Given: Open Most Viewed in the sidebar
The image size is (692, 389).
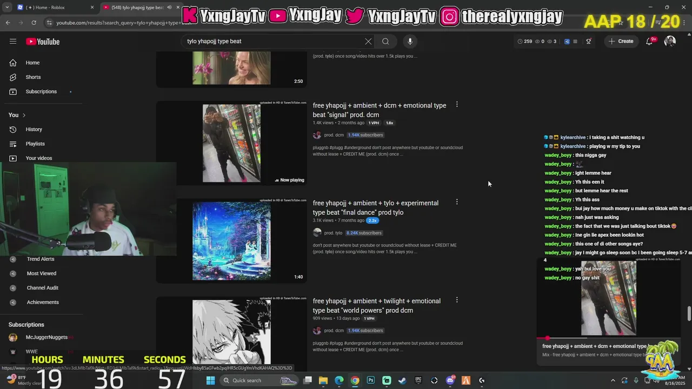Looking at the screenshot, I should [x=41, y=273].
